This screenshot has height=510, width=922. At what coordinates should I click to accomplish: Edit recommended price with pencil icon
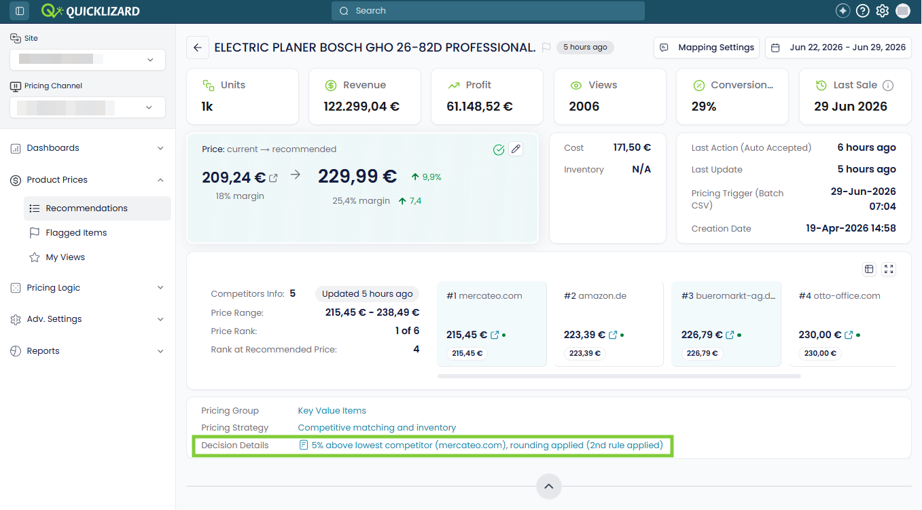click(x=516, y=149)
